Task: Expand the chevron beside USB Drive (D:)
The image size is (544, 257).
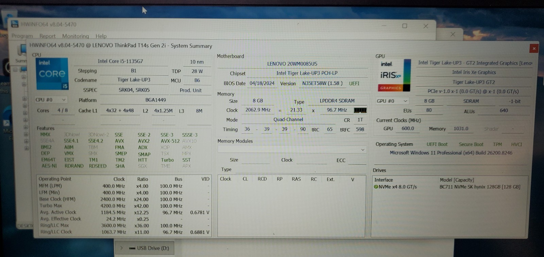Action: coord(121,248)
